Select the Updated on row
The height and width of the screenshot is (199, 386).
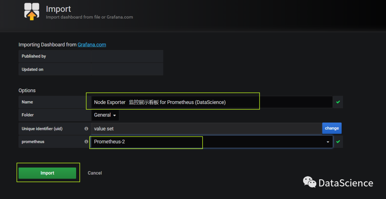(x=91, y=69)
